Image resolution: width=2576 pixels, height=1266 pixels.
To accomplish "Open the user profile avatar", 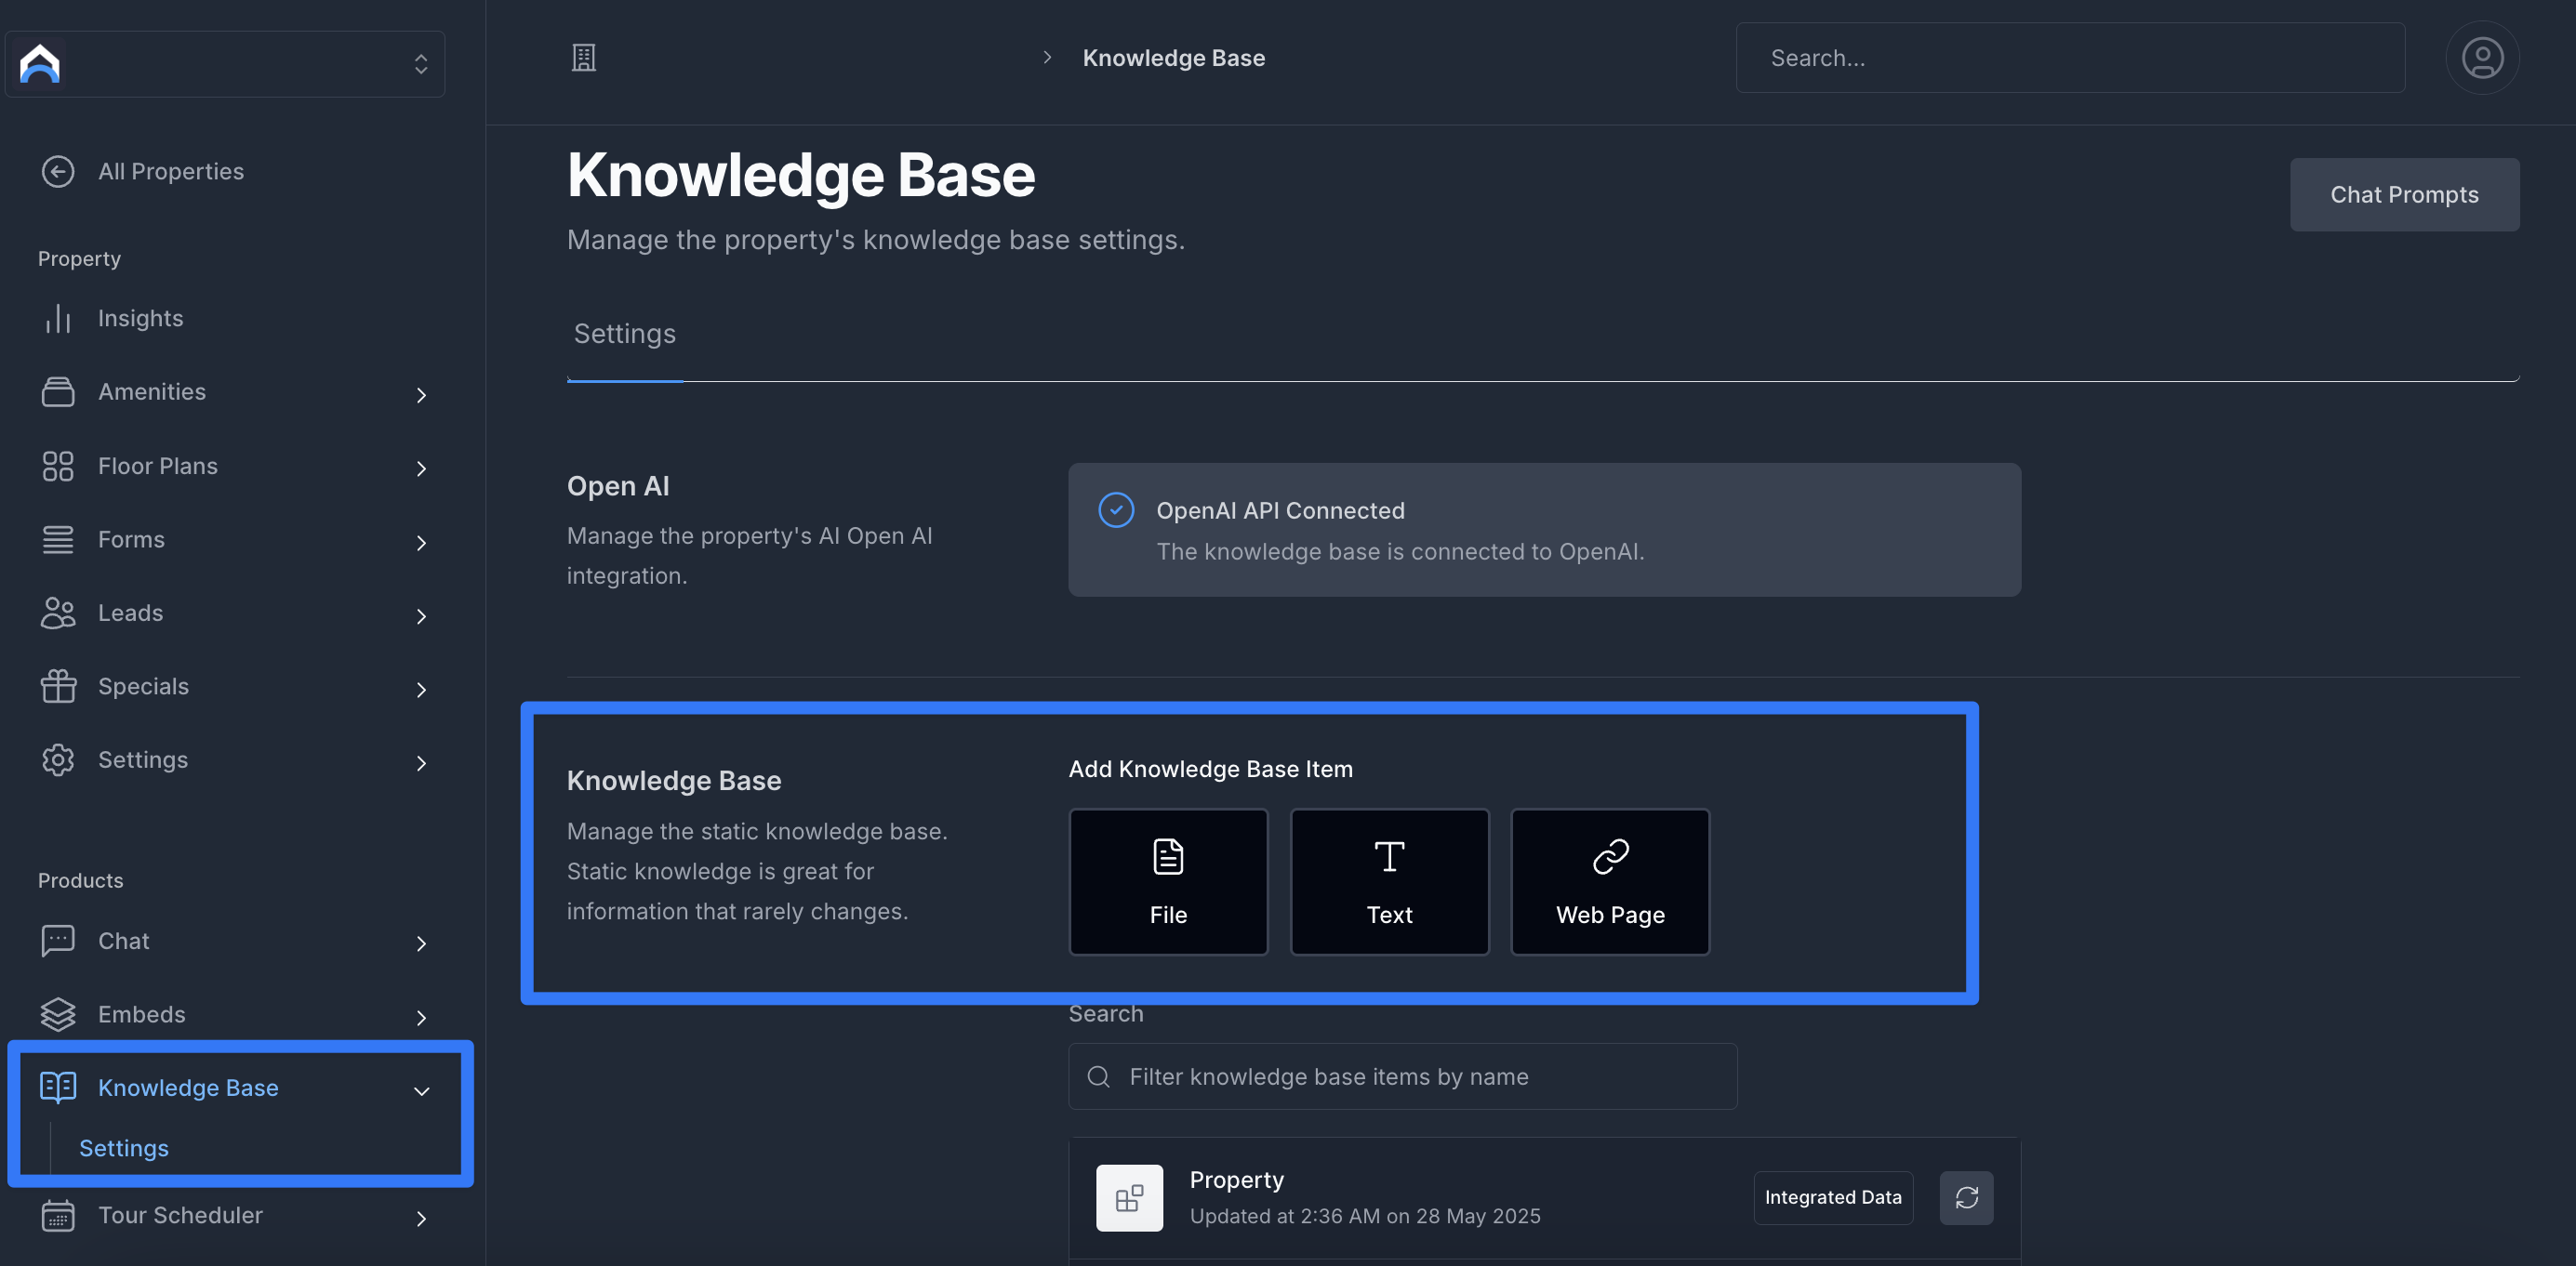I will (x=2482, y=58).
